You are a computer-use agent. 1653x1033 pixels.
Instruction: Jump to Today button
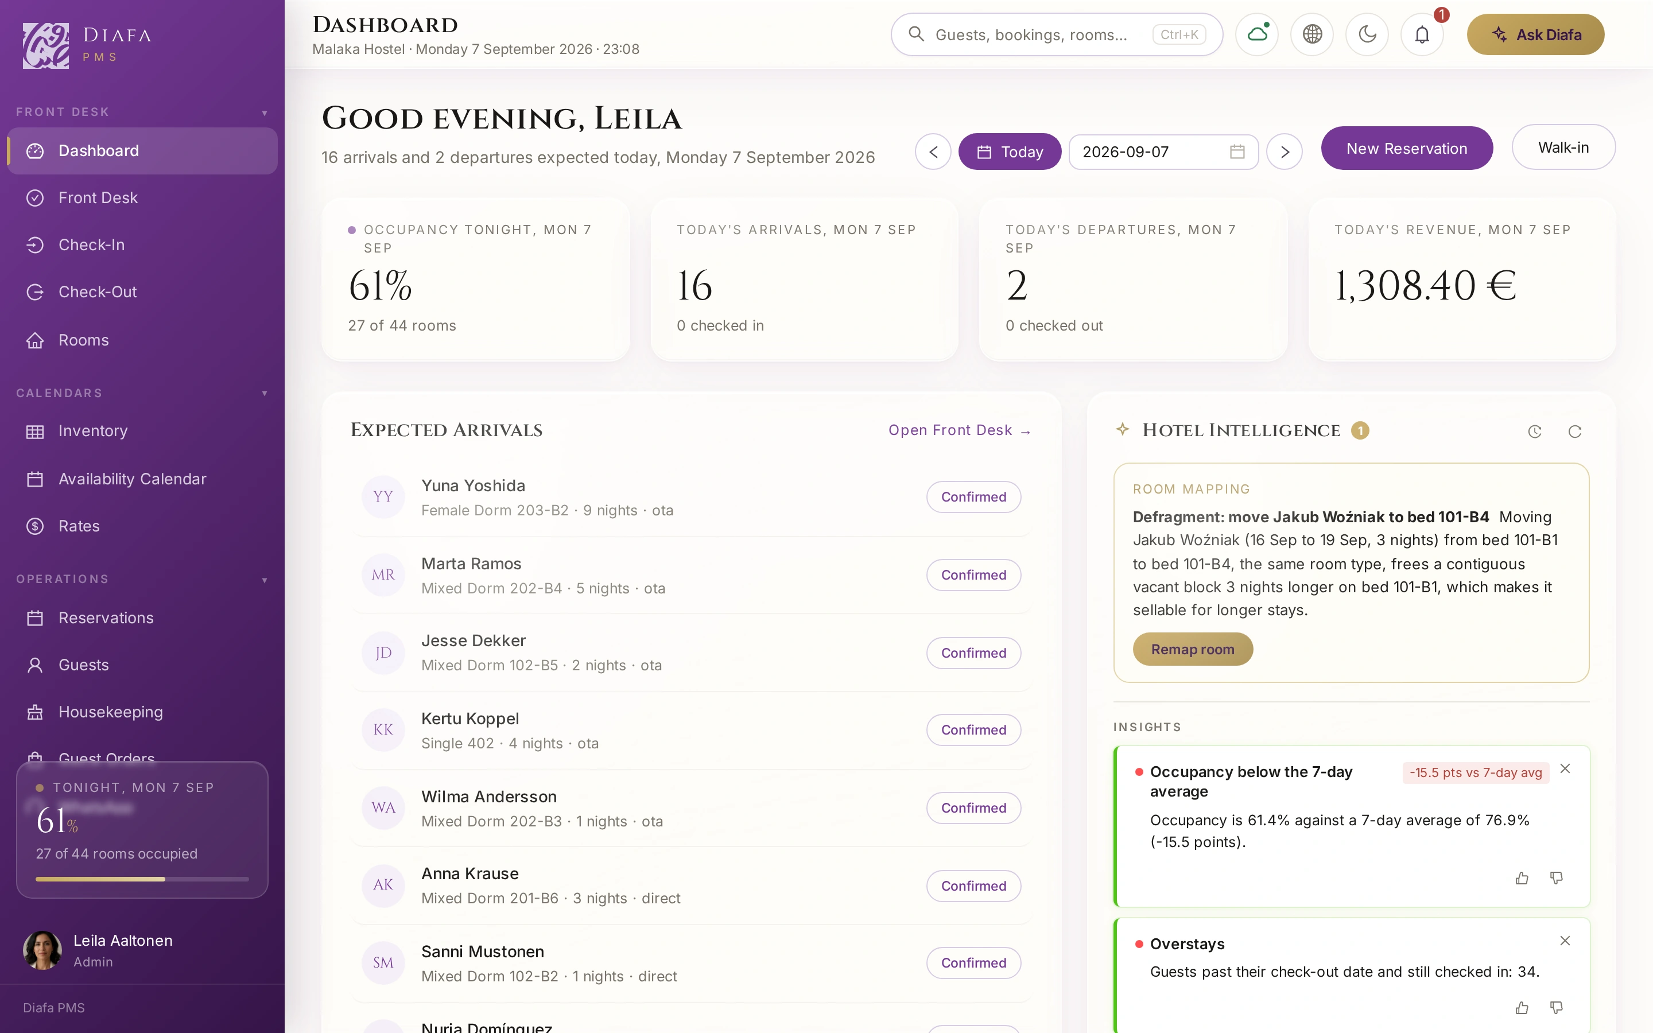click(x=1010, y=152)
